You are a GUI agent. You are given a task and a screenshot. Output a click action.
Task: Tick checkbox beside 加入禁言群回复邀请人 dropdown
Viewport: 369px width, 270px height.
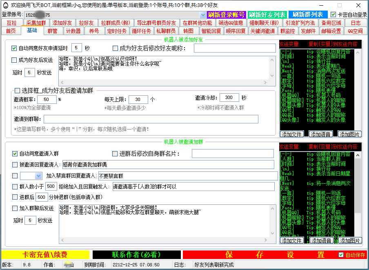coord(15,176)
